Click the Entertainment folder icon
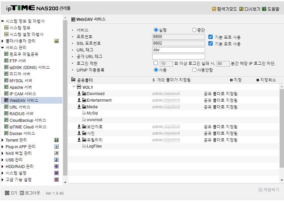Screen dimensions: 284x203 84,100
